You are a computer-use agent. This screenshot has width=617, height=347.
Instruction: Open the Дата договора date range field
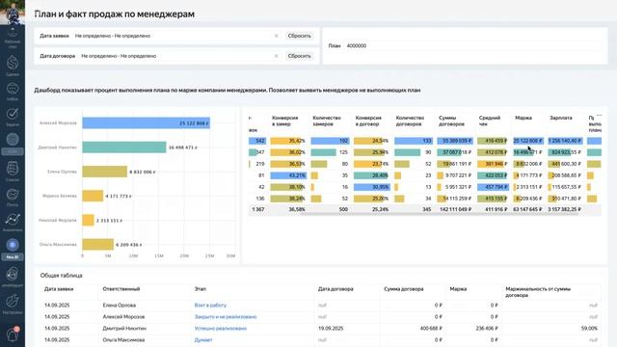(180, 56)
